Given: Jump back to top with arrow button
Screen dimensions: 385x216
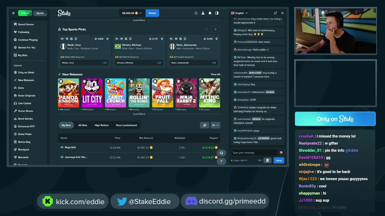Looking at the screenshot, I should 221,161.
